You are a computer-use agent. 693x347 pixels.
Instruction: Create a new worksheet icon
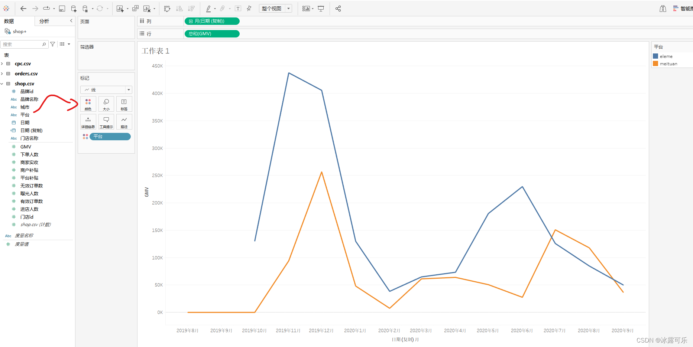click(120, 9)
